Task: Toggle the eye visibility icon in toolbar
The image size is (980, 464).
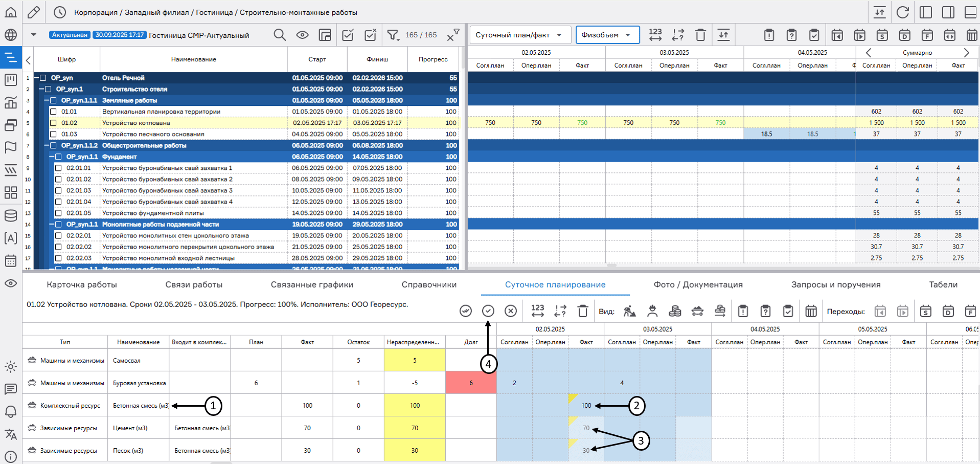Action: [302, 35]
